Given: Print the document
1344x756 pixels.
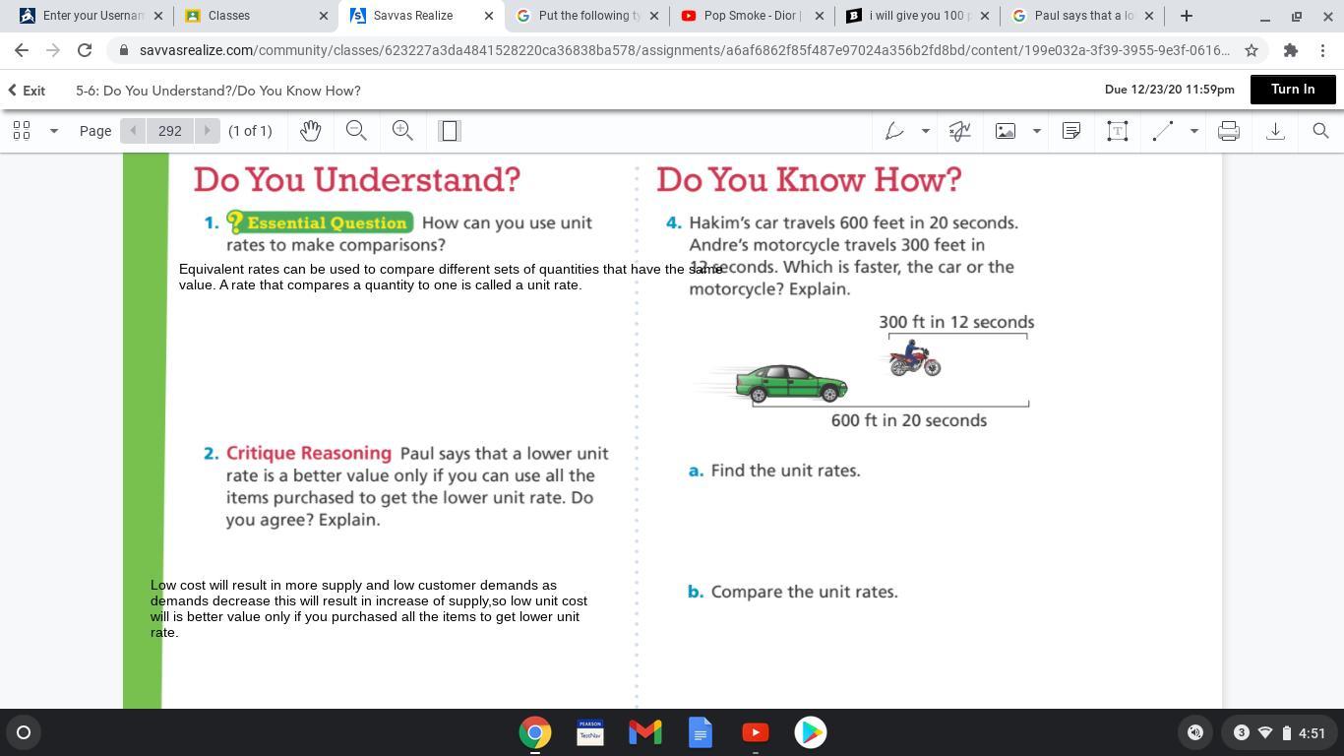Looking at the screenshot, I should click(x=1229, y=131).
